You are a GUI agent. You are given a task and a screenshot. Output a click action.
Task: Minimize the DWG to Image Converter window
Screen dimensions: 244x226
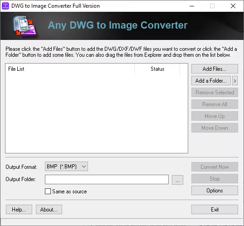tap(192, 6)
